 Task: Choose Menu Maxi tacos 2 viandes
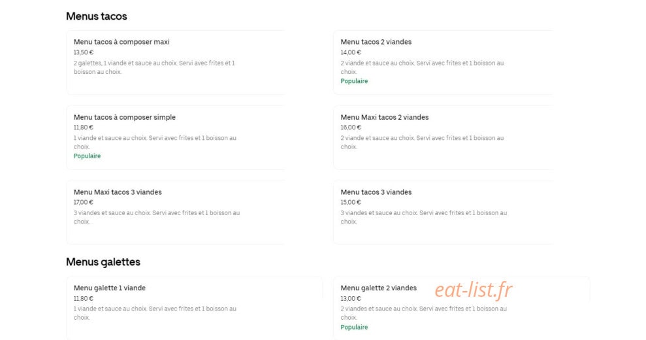point(443,137)
